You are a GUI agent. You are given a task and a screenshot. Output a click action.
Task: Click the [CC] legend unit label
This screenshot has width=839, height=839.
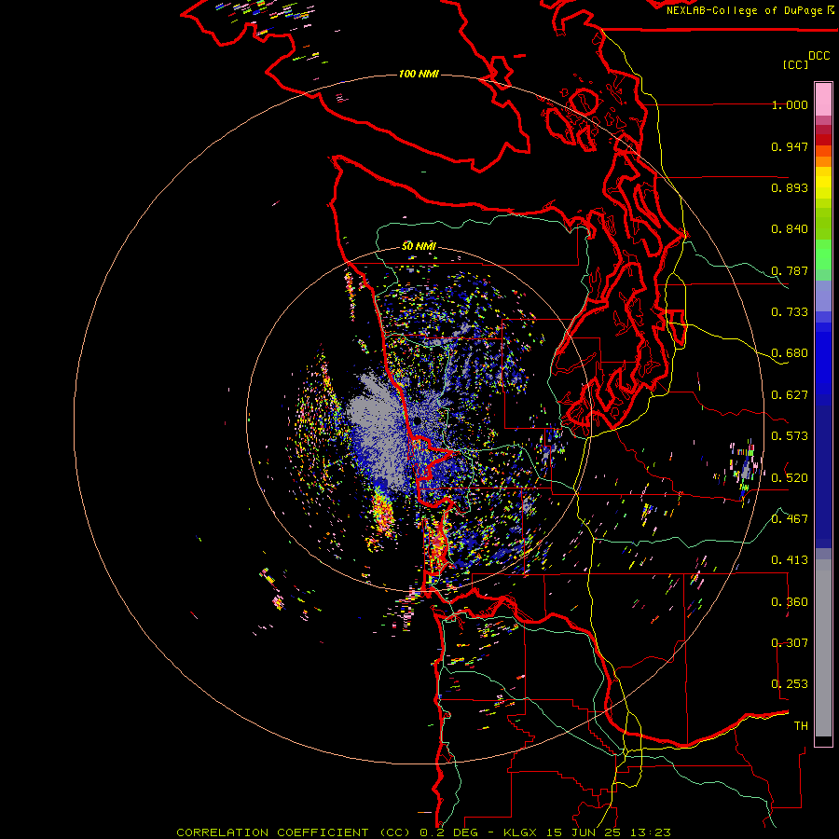click(x=796, y=64)
